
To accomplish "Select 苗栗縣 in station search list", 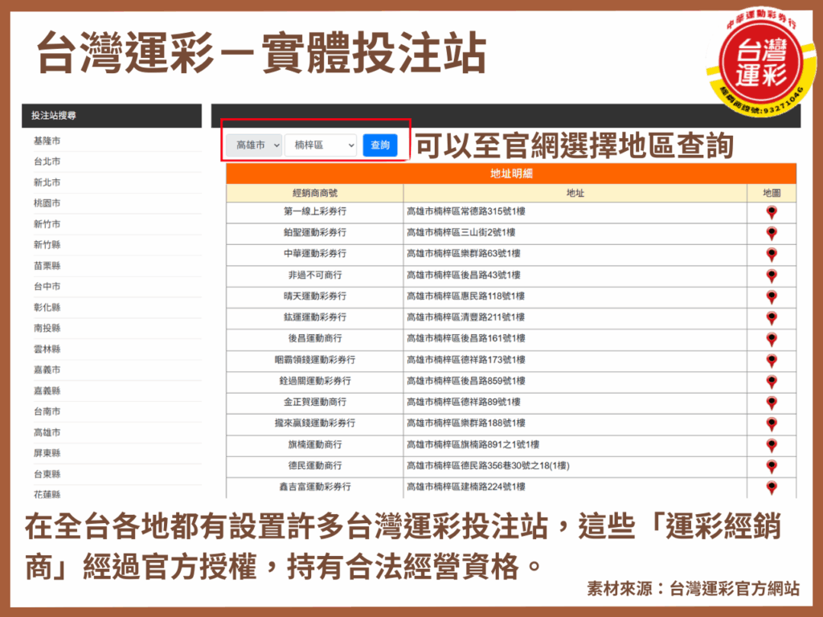I will pos(47,265).
